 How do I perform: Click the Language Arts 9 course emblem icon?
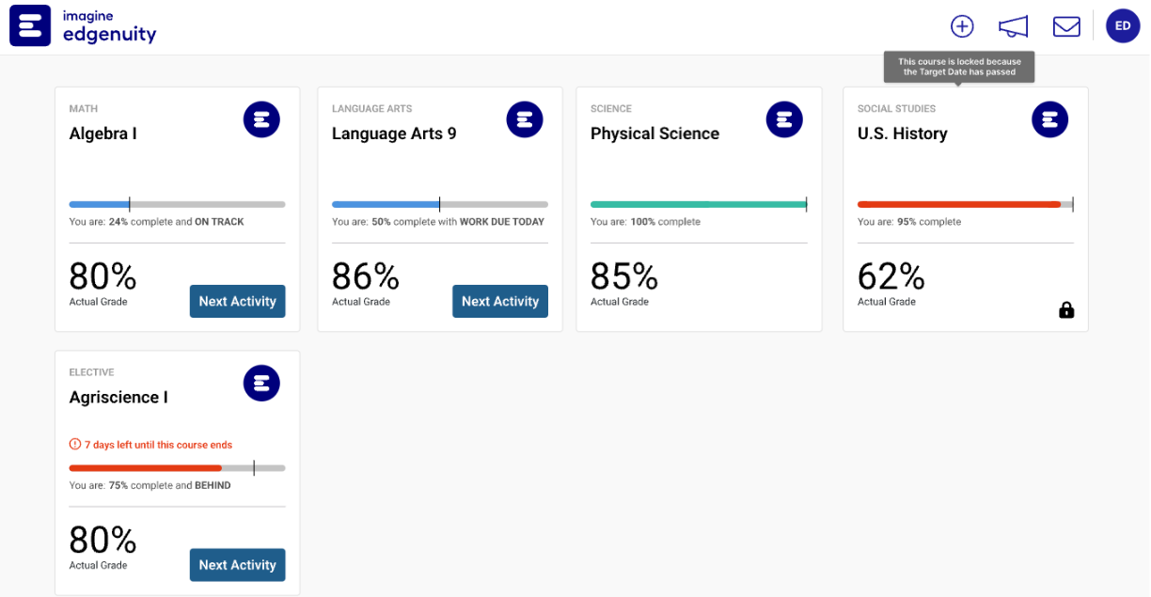(525, 119)
